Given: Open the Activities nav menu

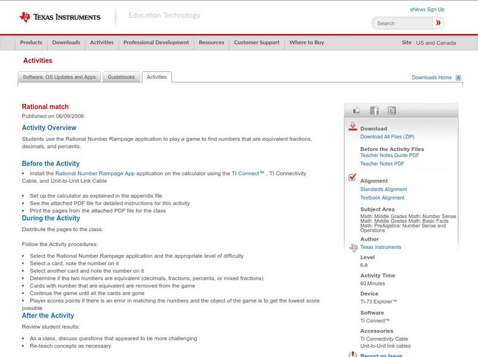Looking at the screenshot, I should (102, 42).
